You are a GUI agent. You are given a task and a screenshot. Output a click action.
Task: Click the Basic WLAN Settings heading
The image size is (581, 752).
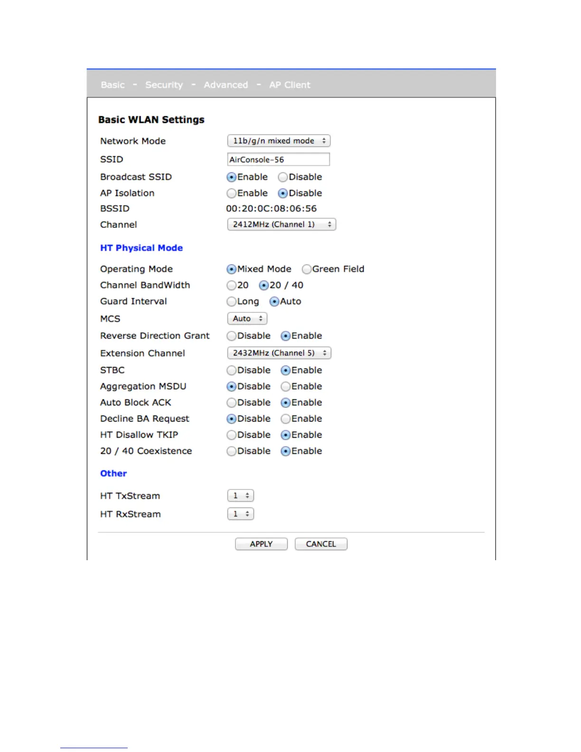(151, 120)
